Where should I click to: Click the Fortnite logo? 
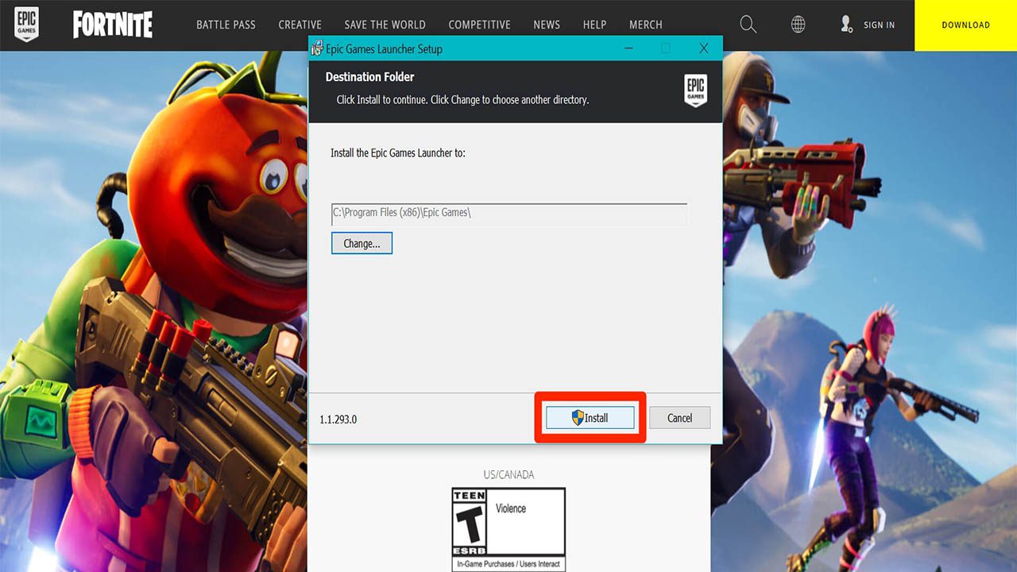(x=112, y=25)
